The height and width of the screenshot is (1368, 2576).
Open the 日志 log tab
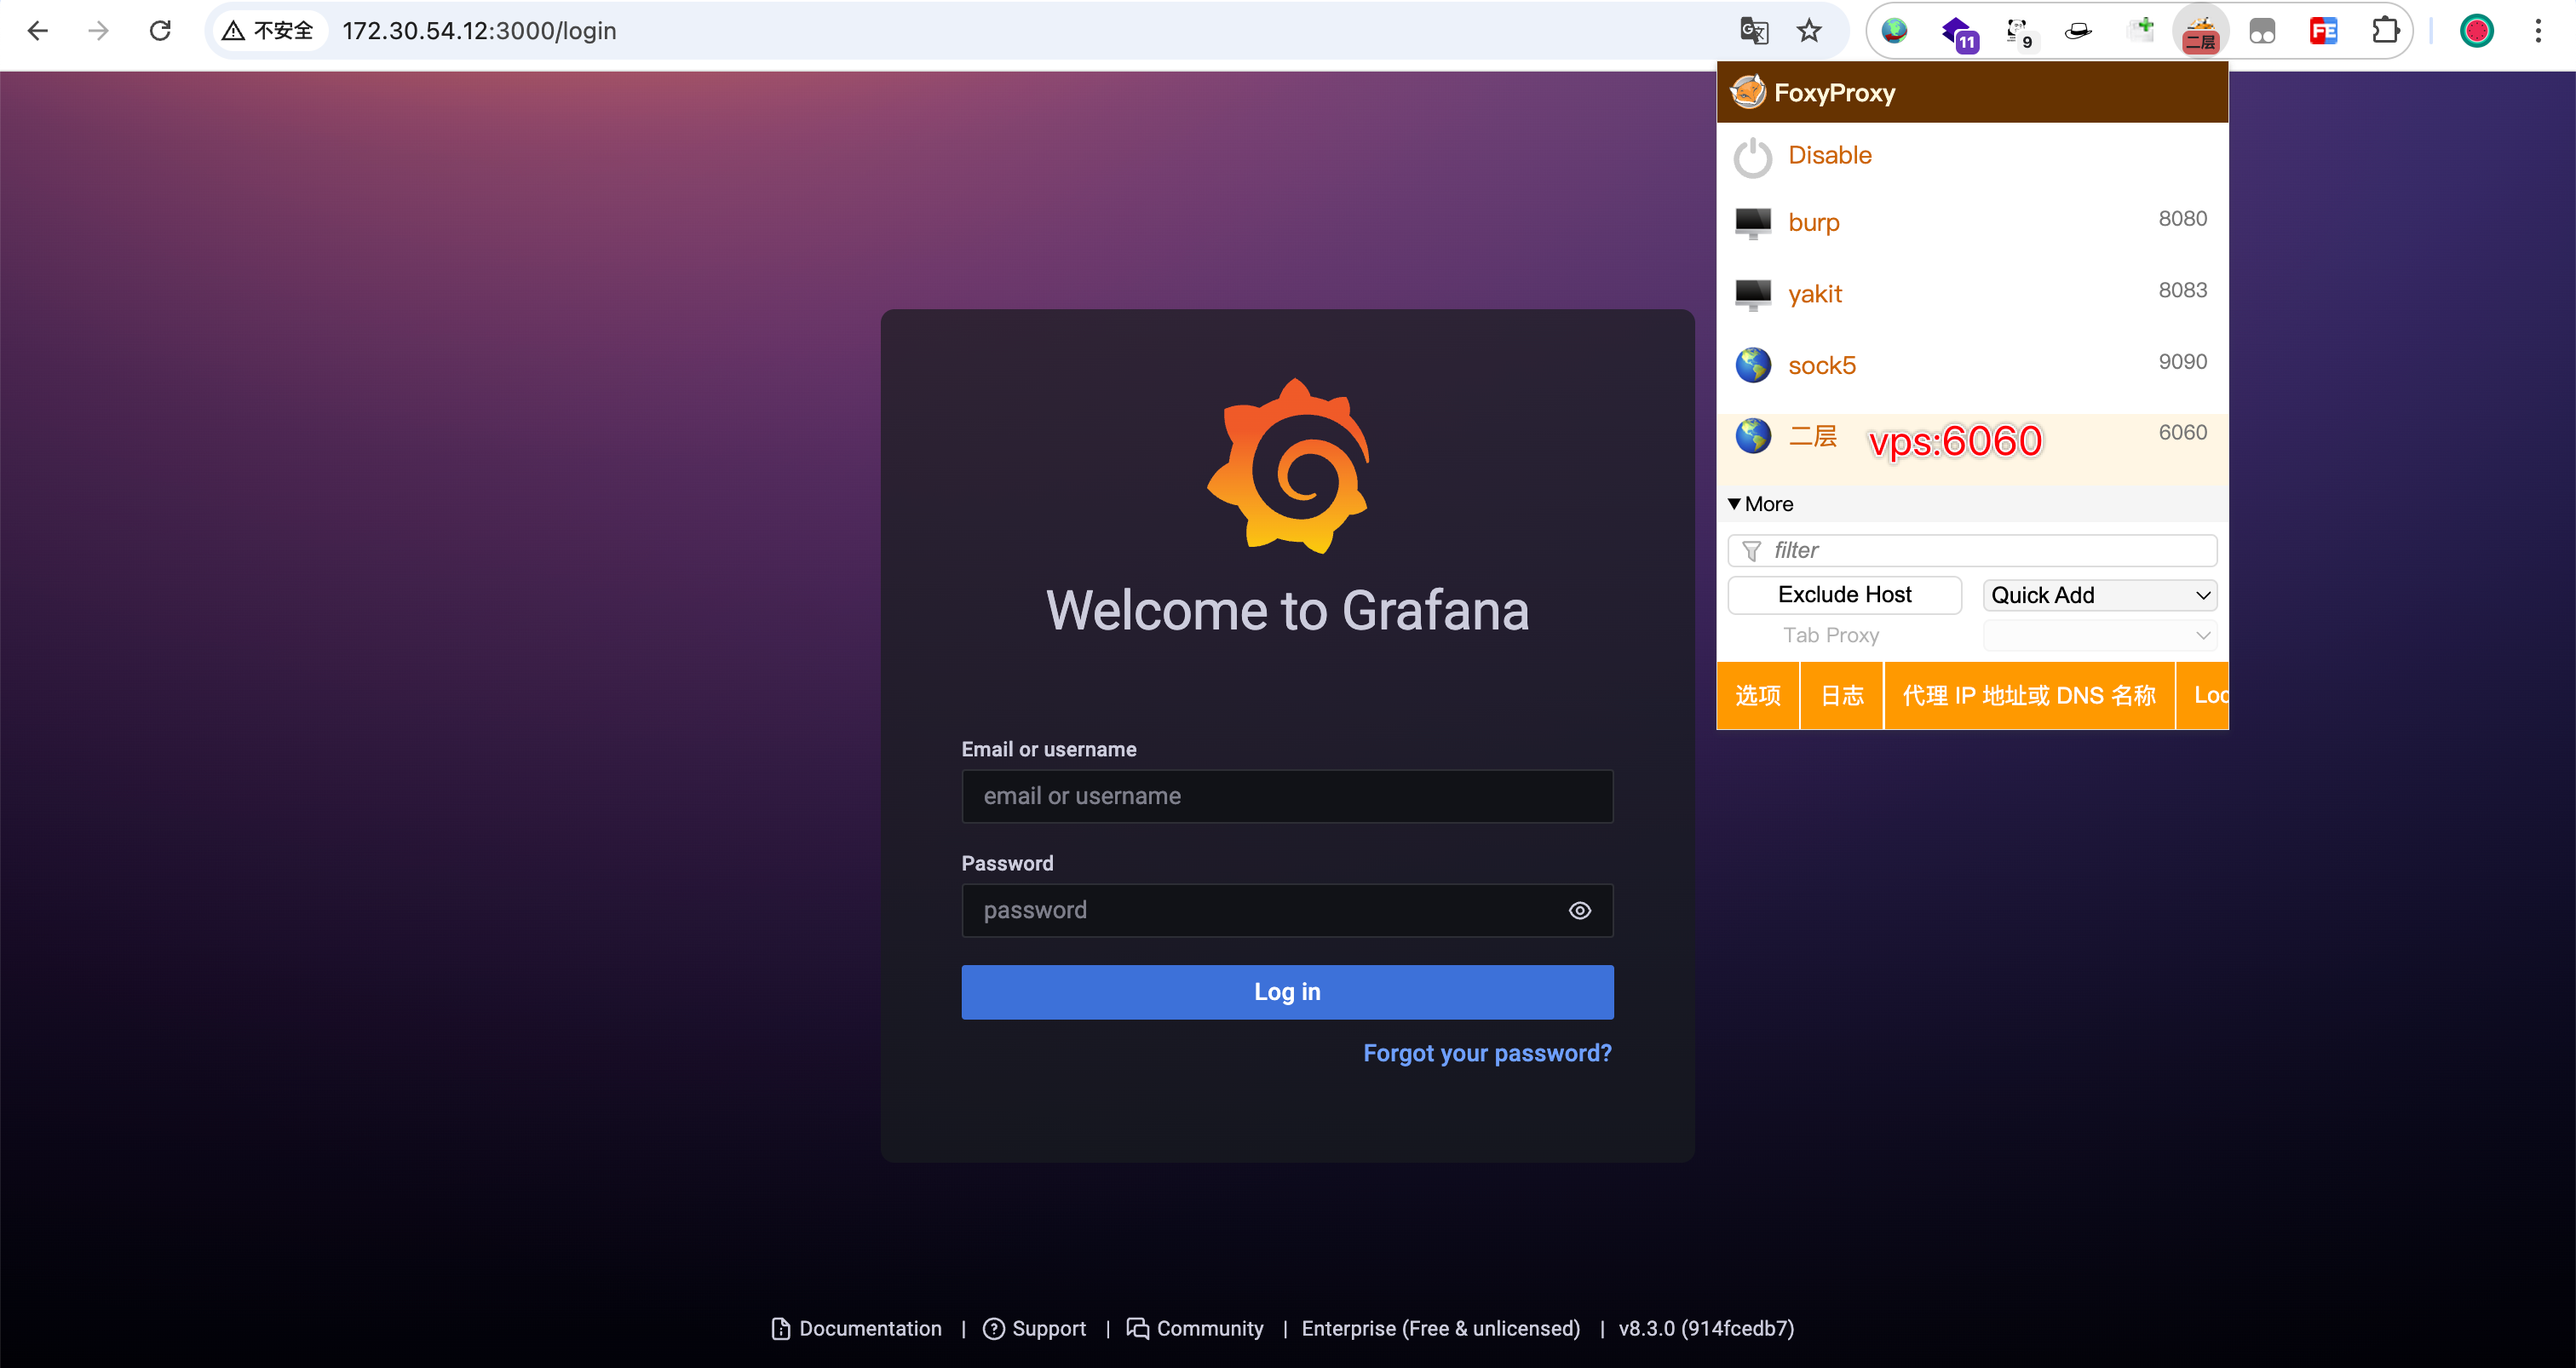[1841, 695]
